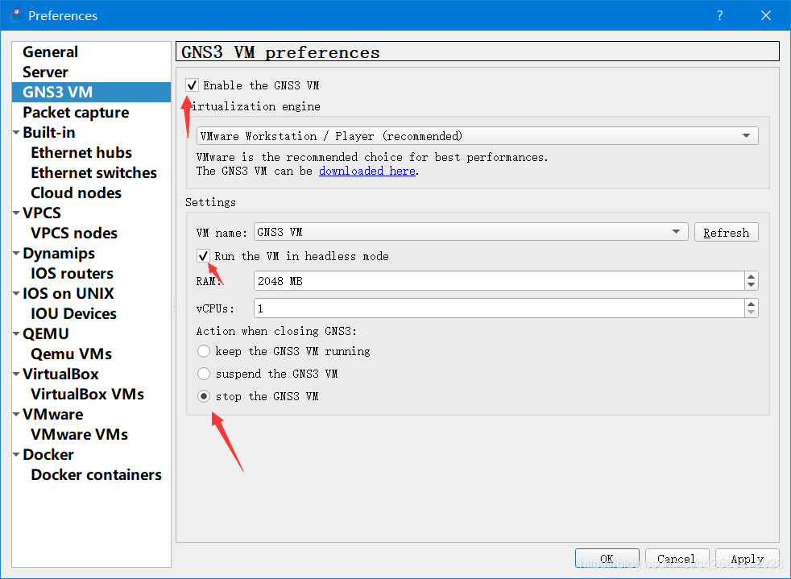791x579 pixels.
Task: Decrease vCPUs with down arrow
Action: point(752,312)
